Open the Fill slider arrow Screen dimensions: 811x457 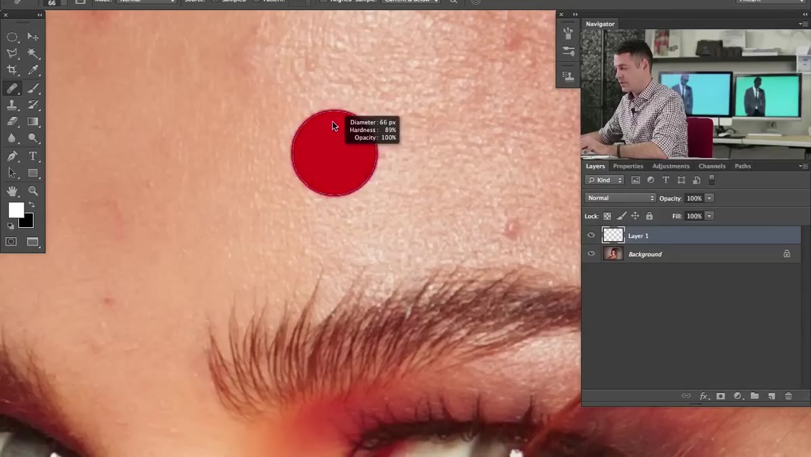pos(709,216)
